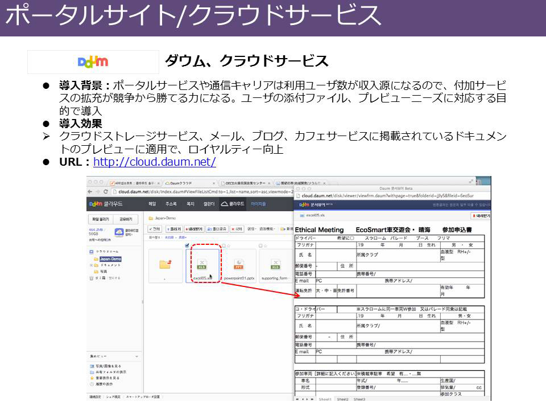Image resolution: width=546 pixels, height=410 pixels.
Task: Click the Daum logo on the slide
Action: 93,62
